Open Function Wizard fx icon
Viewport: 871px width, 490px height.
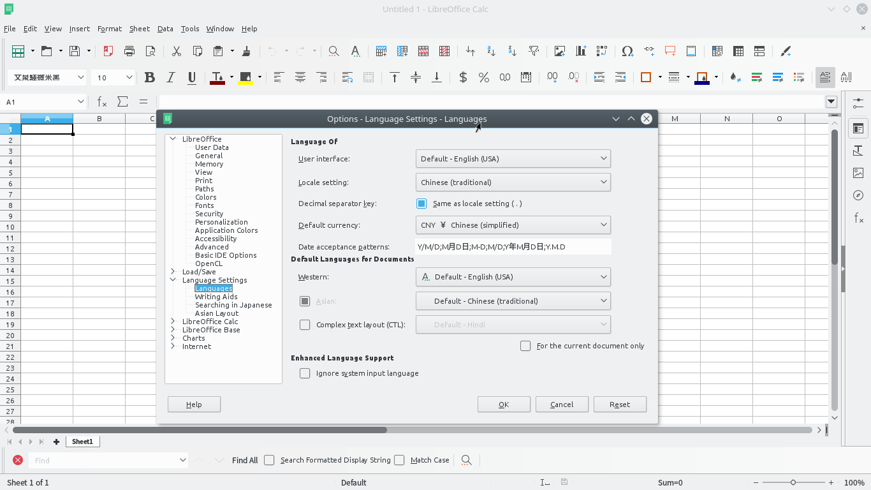coord(101,101)
